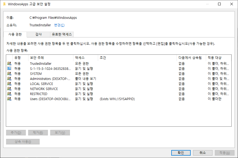The width and height of the screenshot is (238, 158).
Task: Click the group icon beside TrustedInstaller entry
Action: [9, 63]
